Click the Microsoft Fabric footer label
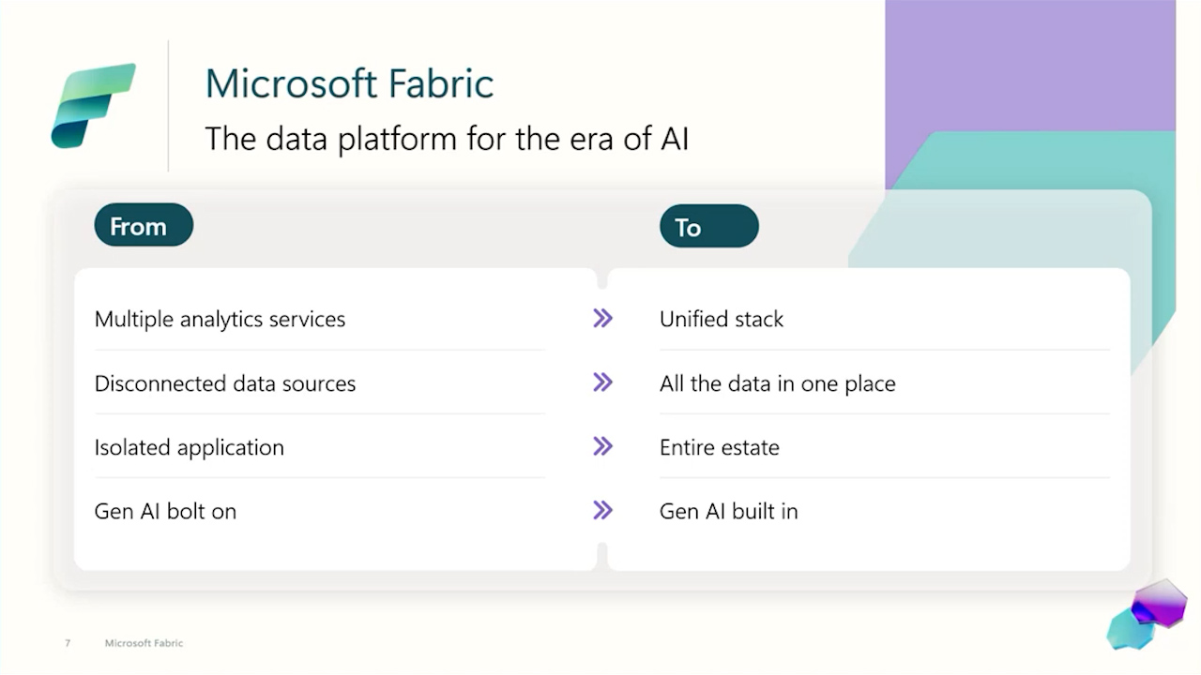Screen dimensions: 1201x675 coord(144,643)
